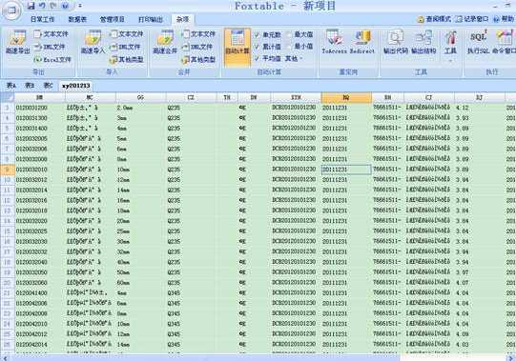Click the BM column header

40,97
